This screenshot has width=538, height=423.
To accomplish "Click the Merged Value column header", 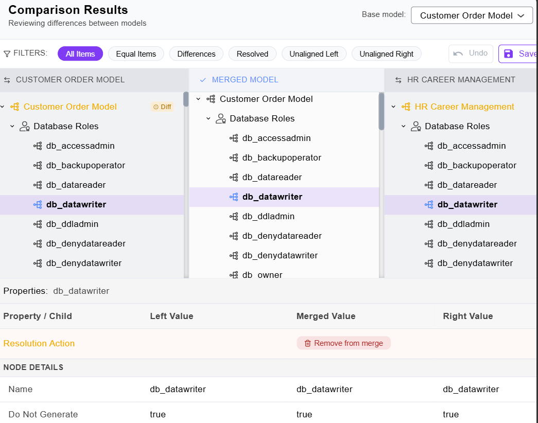I will (325, 316).
